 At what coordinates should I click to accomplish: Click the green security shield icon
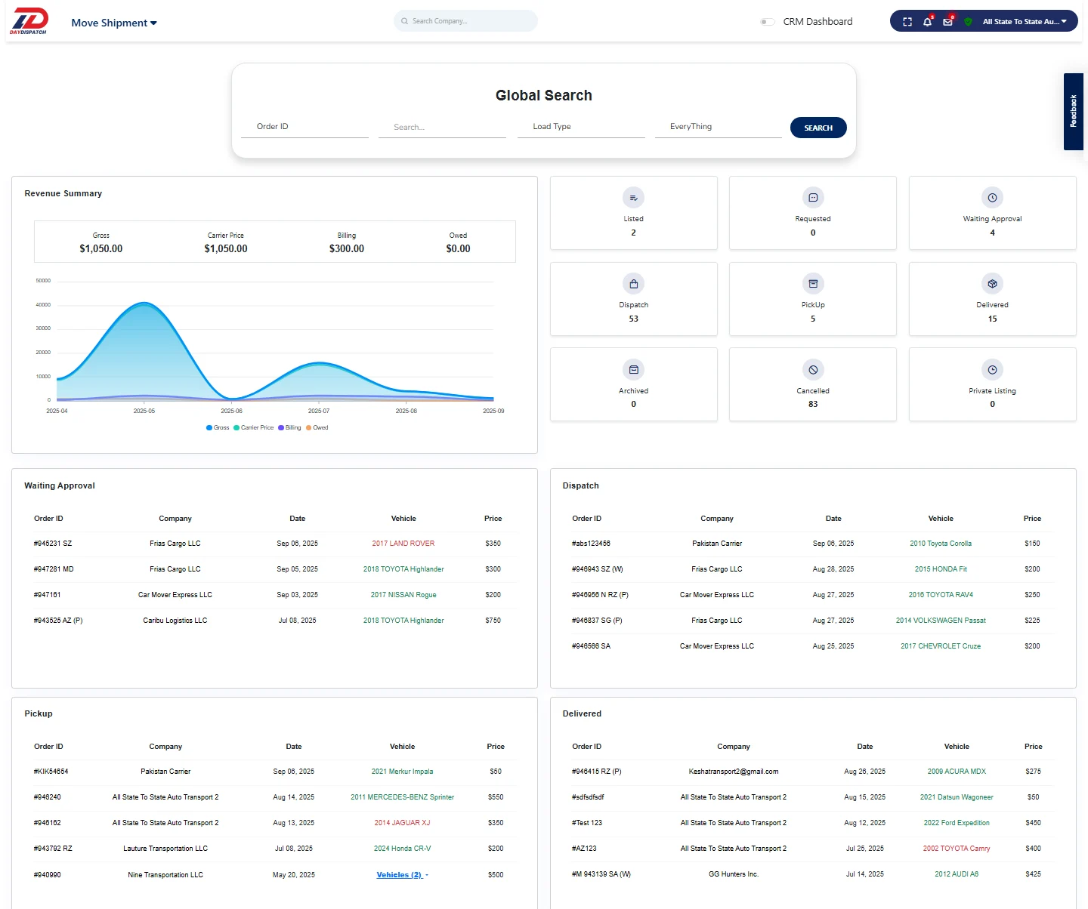968,21
